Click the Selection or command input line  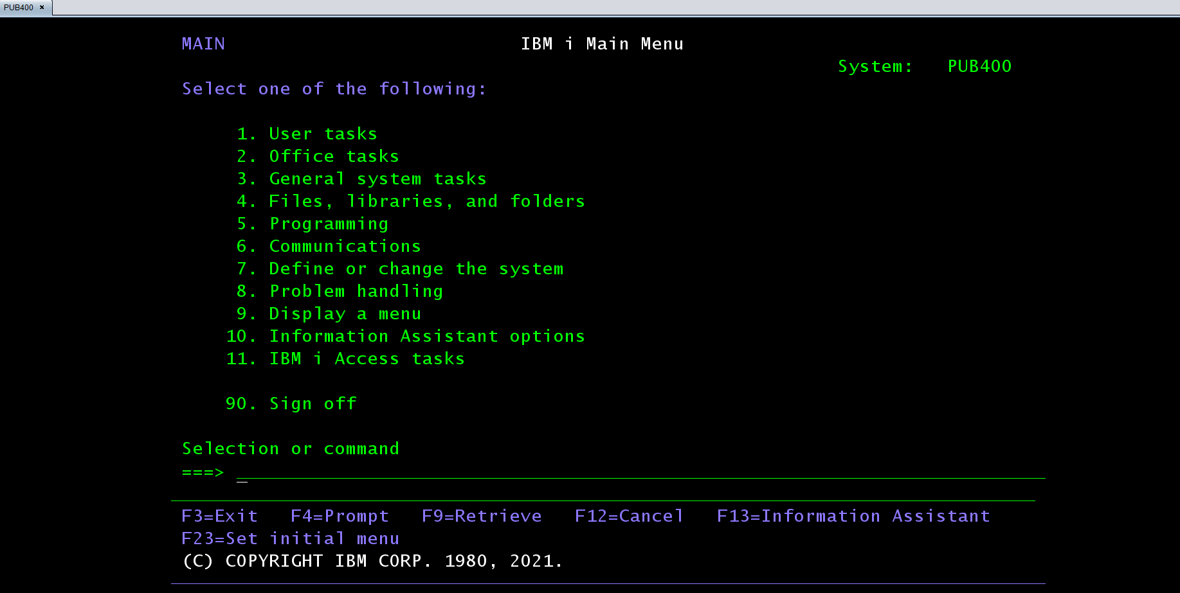tap(640, 473)
